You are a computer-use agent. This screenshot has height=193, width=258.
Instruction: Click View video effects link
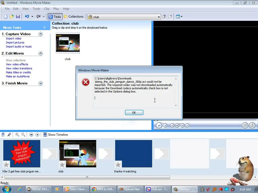tap(17, 64)
